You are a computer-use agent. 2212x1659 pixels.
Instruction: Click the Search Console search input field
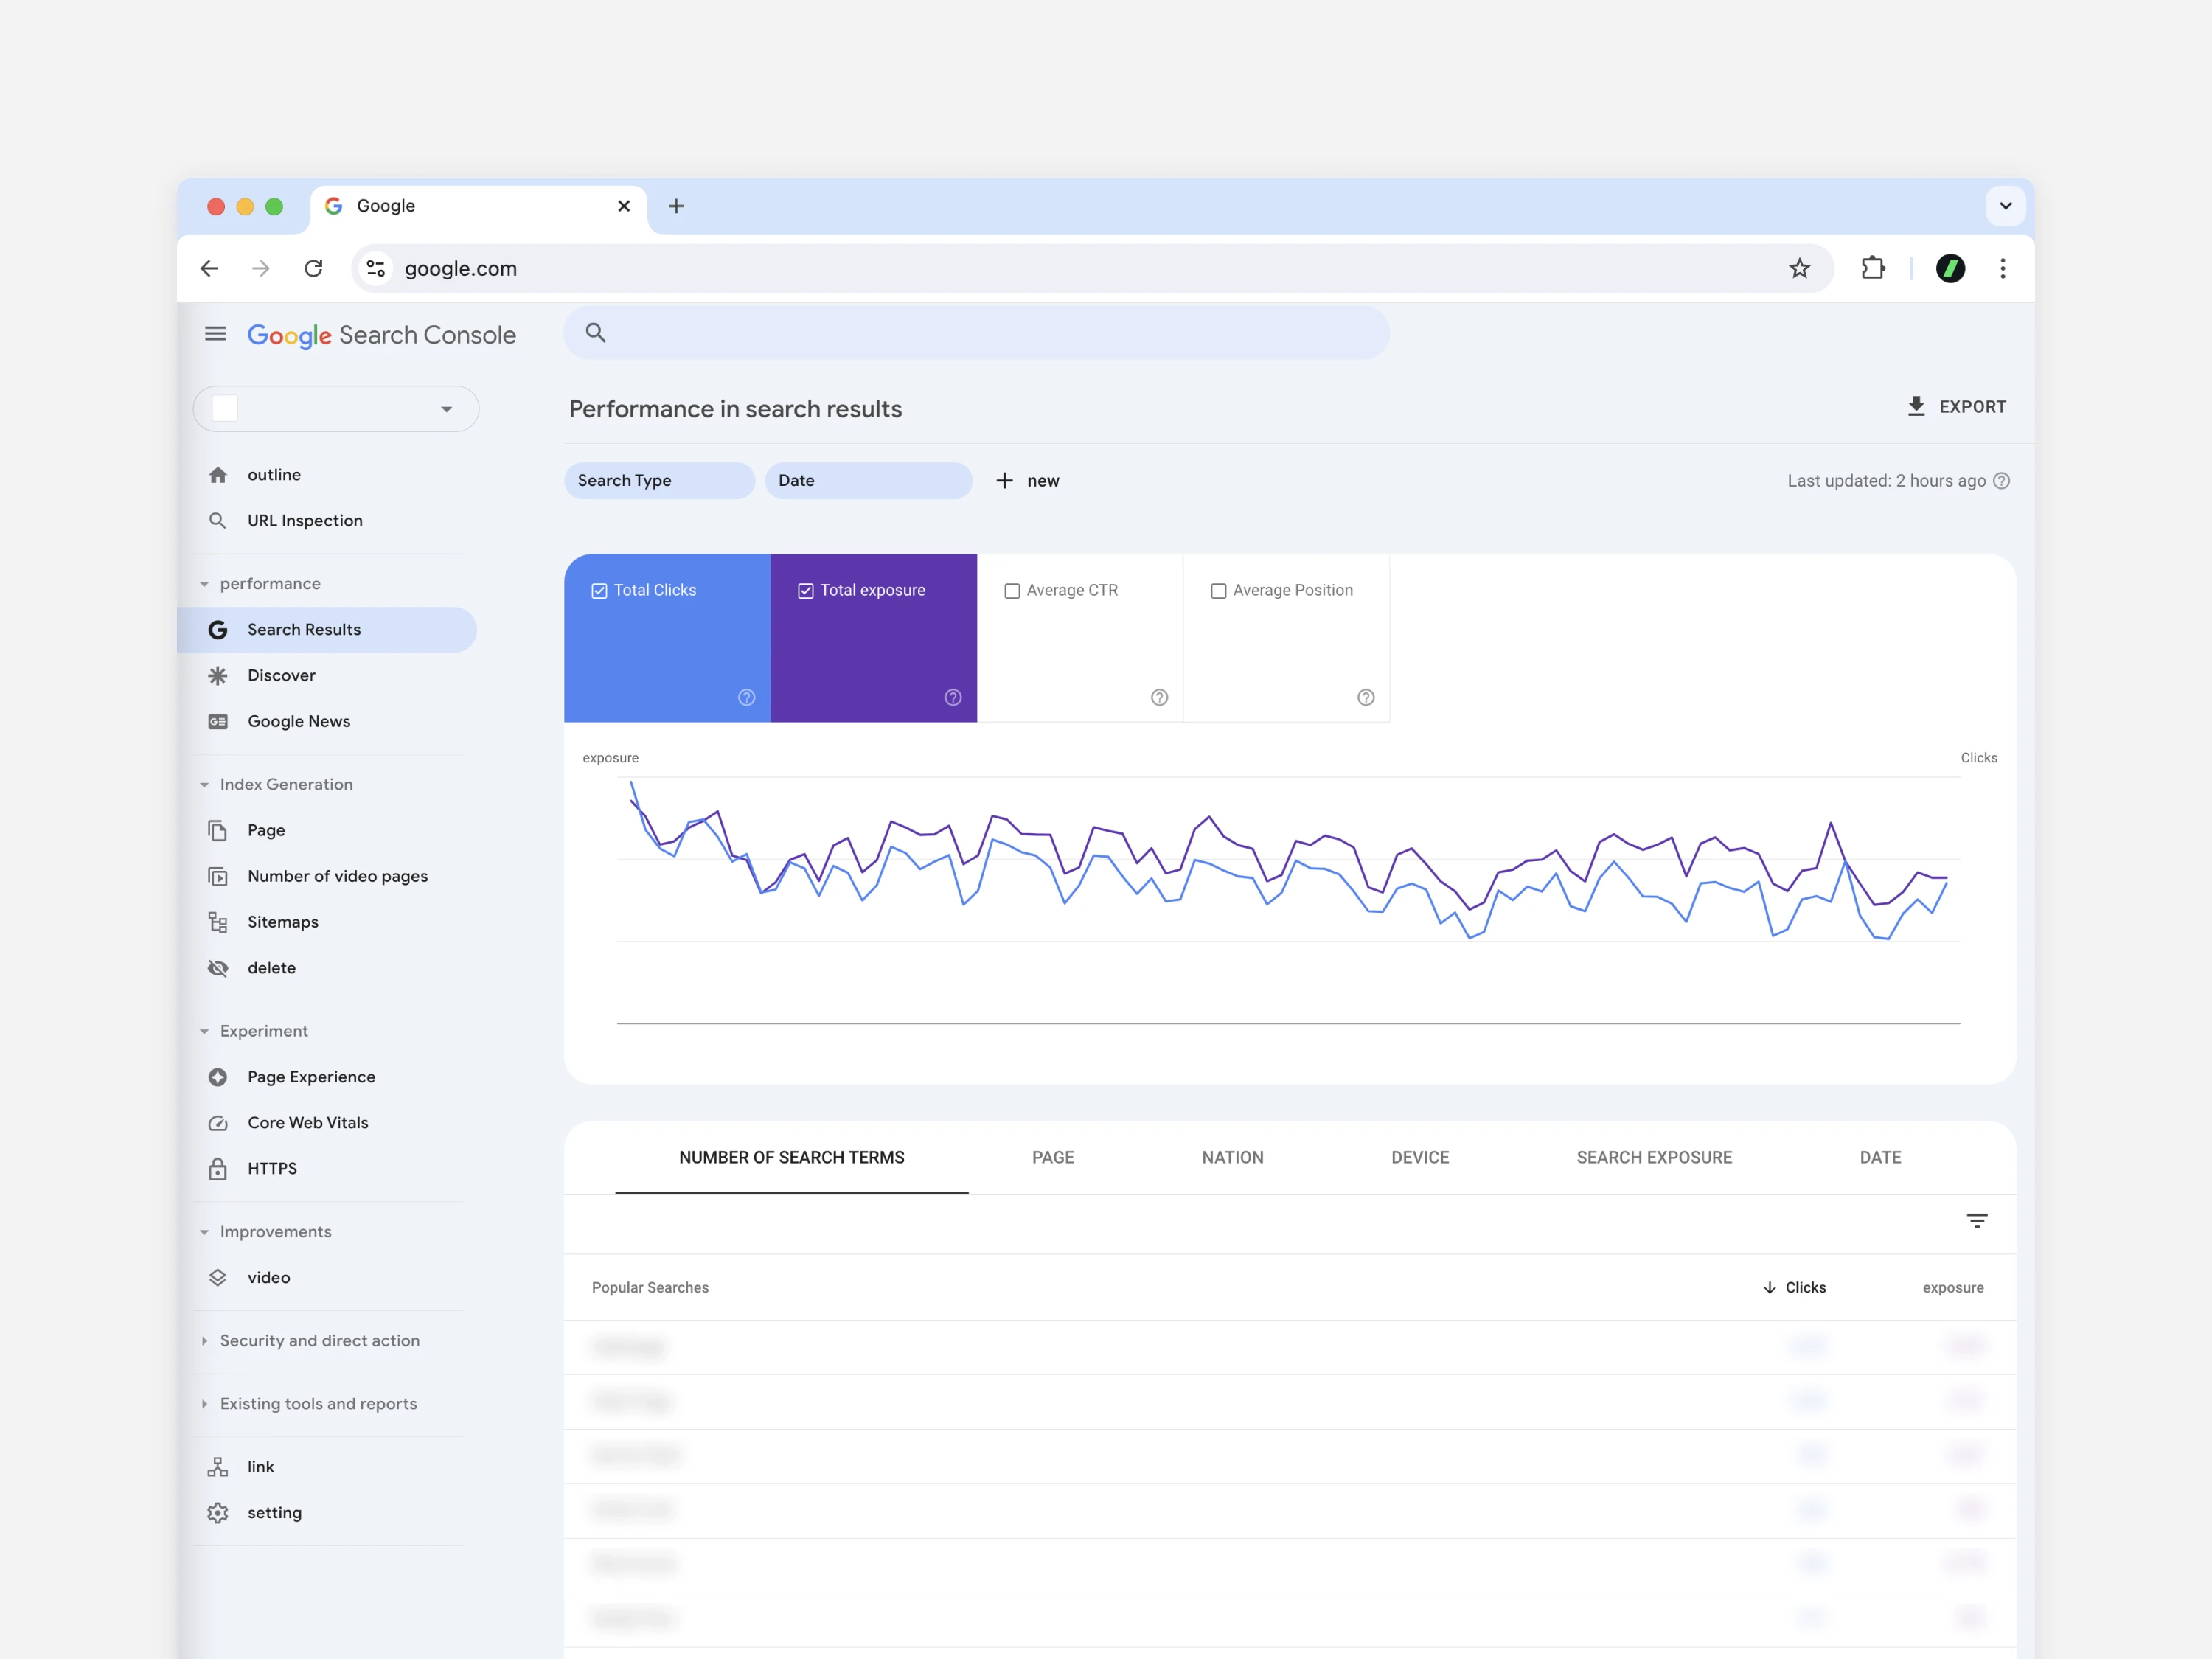976,333
